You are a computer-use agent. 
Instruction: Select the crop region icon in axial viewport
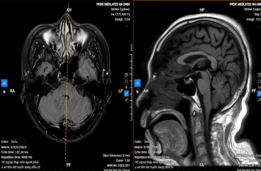point(4,92)
